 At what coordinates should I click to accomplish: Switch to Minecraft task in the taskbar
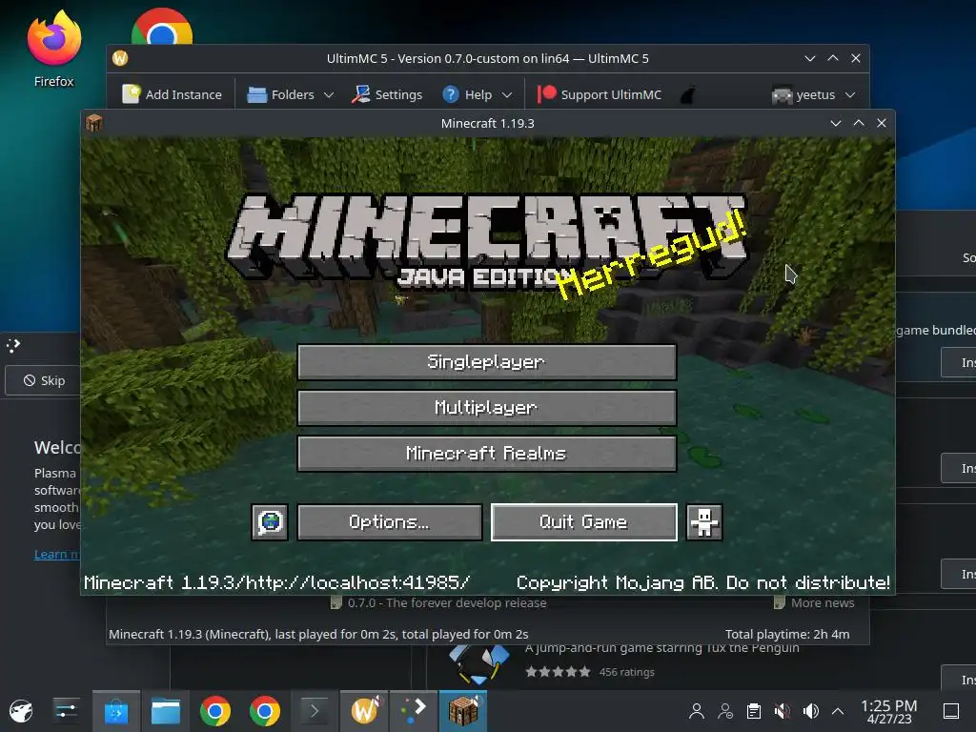pos(463,711)
